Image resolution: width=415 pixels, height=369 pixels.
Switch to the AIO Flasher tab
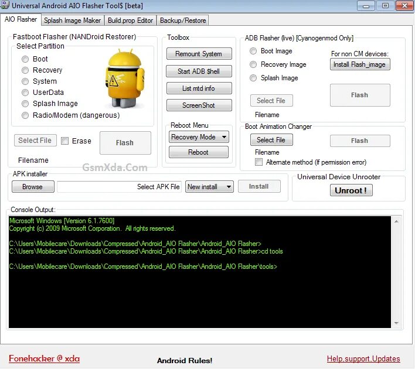(x=21, y=19)
